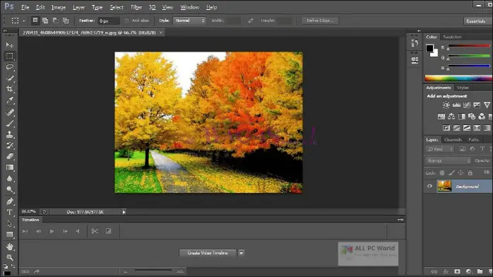Viewport: 493px width, 277px height.
Task: Select the Blur tool
Action: point(10,179)
